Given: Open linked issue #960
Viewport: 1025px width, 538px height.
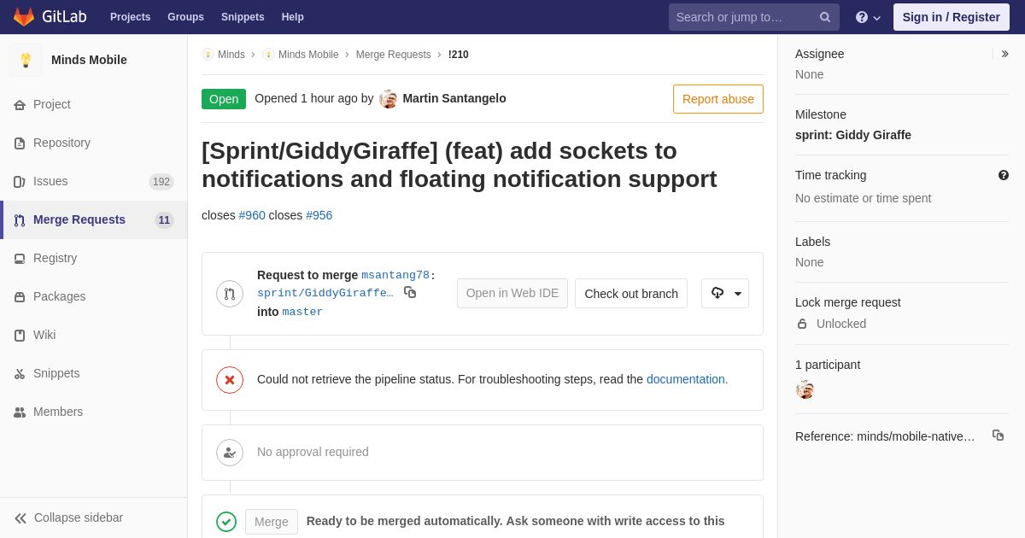Looking at the screenshot, I should (252, 215).
